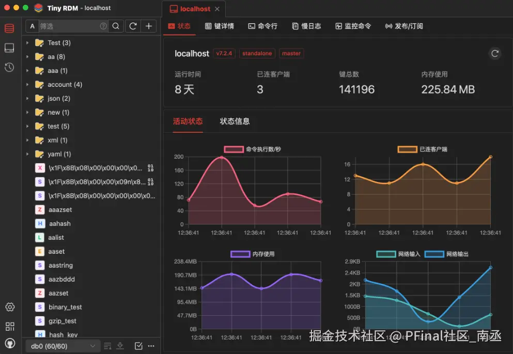Toggle the 内存使用 chart legend
Viewport: 513px width, 354px height.
point(253,254)
